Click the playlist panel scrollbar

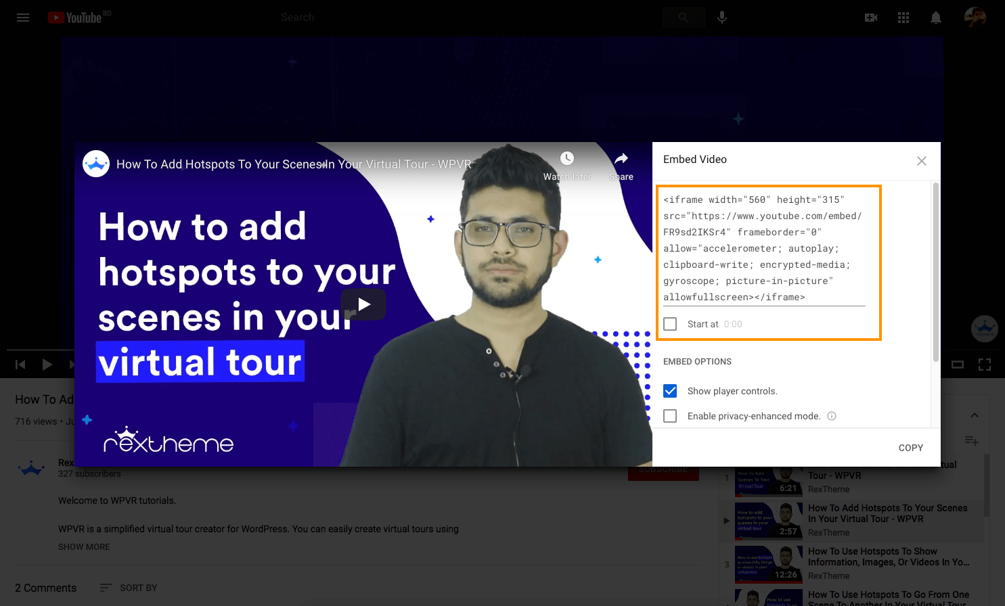(987, 485)
